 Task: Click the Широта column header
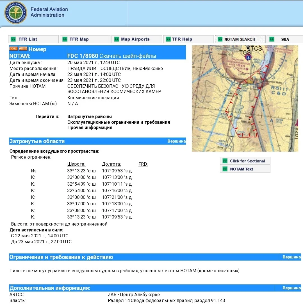click(76, 164)
